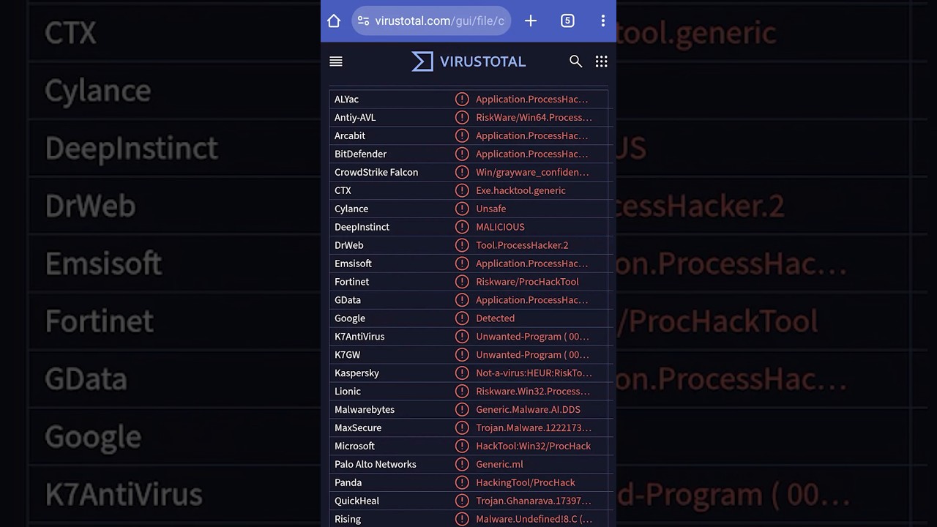This screenshot has height=527, width=937.
Task: Click the MALICIOUS detection result
Action: pos(500,227)
